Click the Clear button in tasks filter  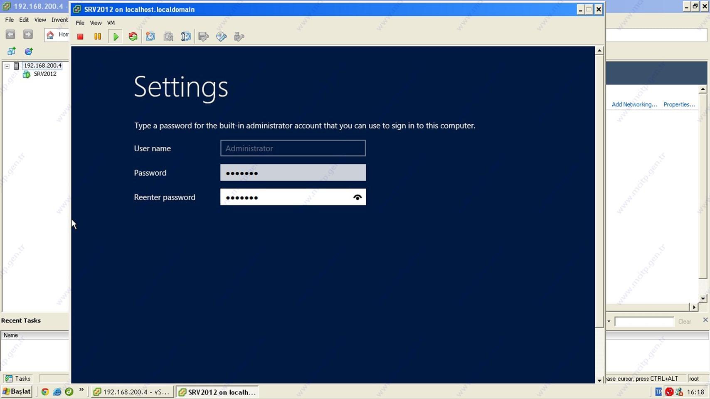click(684, 321)
